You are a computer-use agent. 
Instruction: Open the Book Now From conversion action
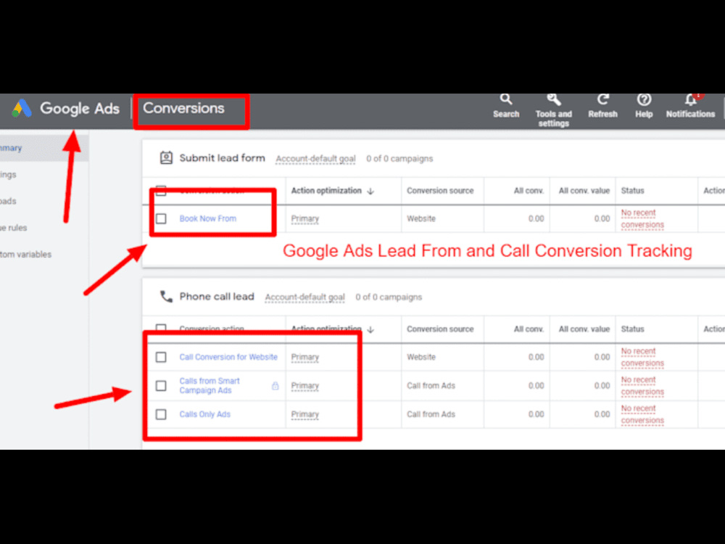tap(207, 218)
